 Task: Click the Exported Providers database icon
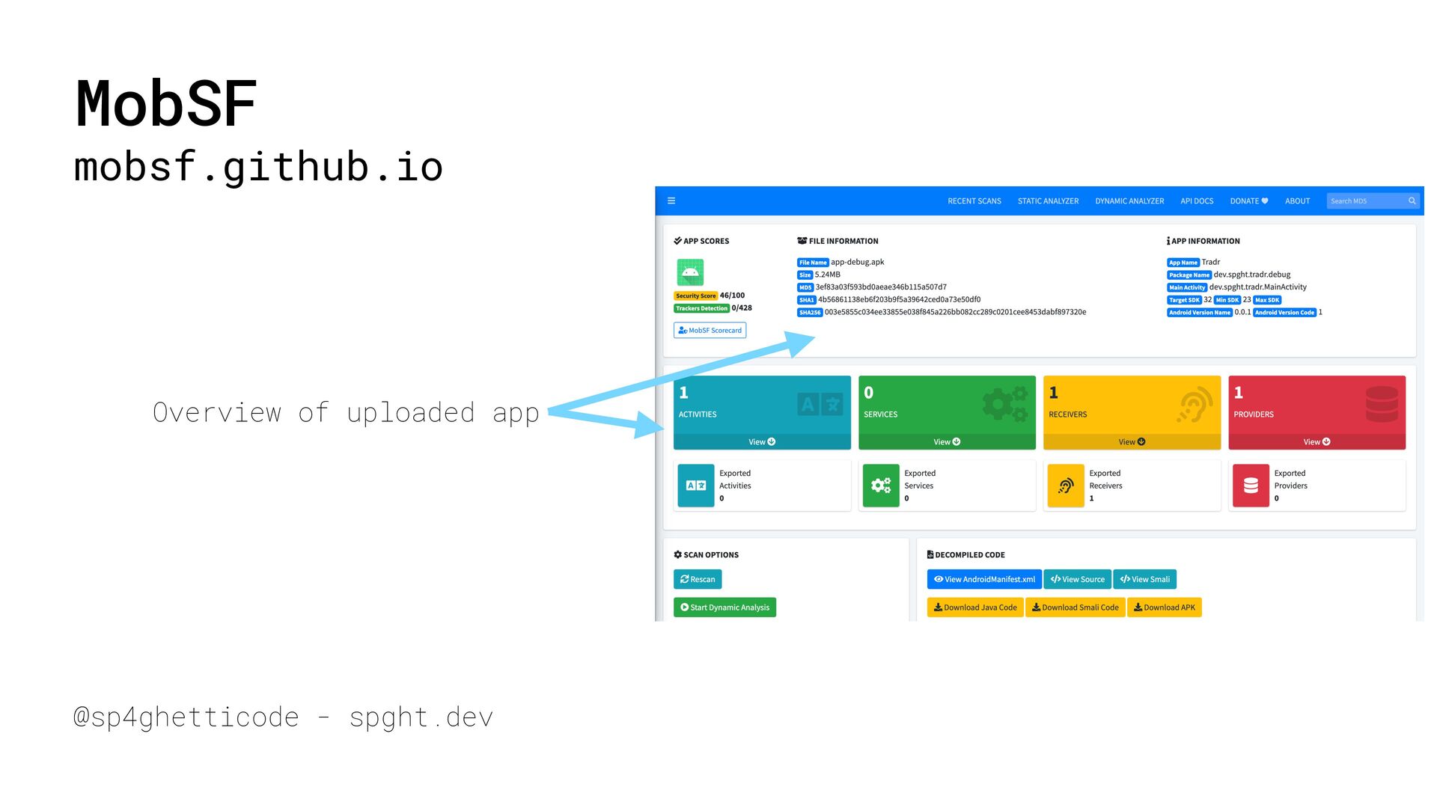coord(1250,486)
